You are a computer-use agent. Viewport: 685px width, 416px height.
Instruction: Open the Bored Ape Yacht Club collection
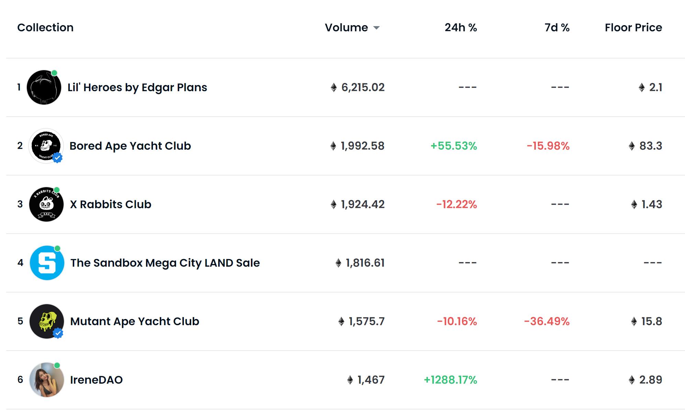[x=130, y=146]
